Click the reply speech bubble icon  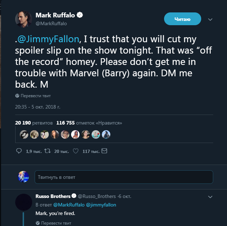point(19,151)
